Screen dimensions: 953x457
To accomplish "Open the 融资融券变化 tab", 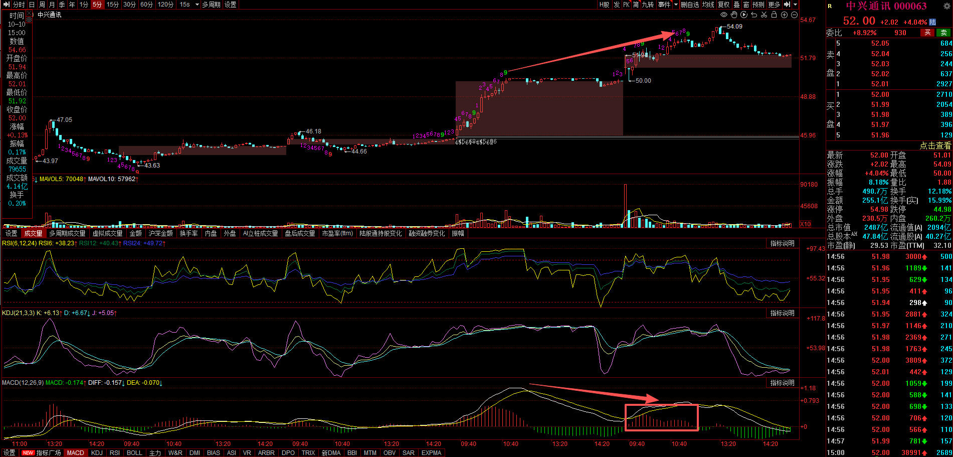I will [x=427, y=233].
